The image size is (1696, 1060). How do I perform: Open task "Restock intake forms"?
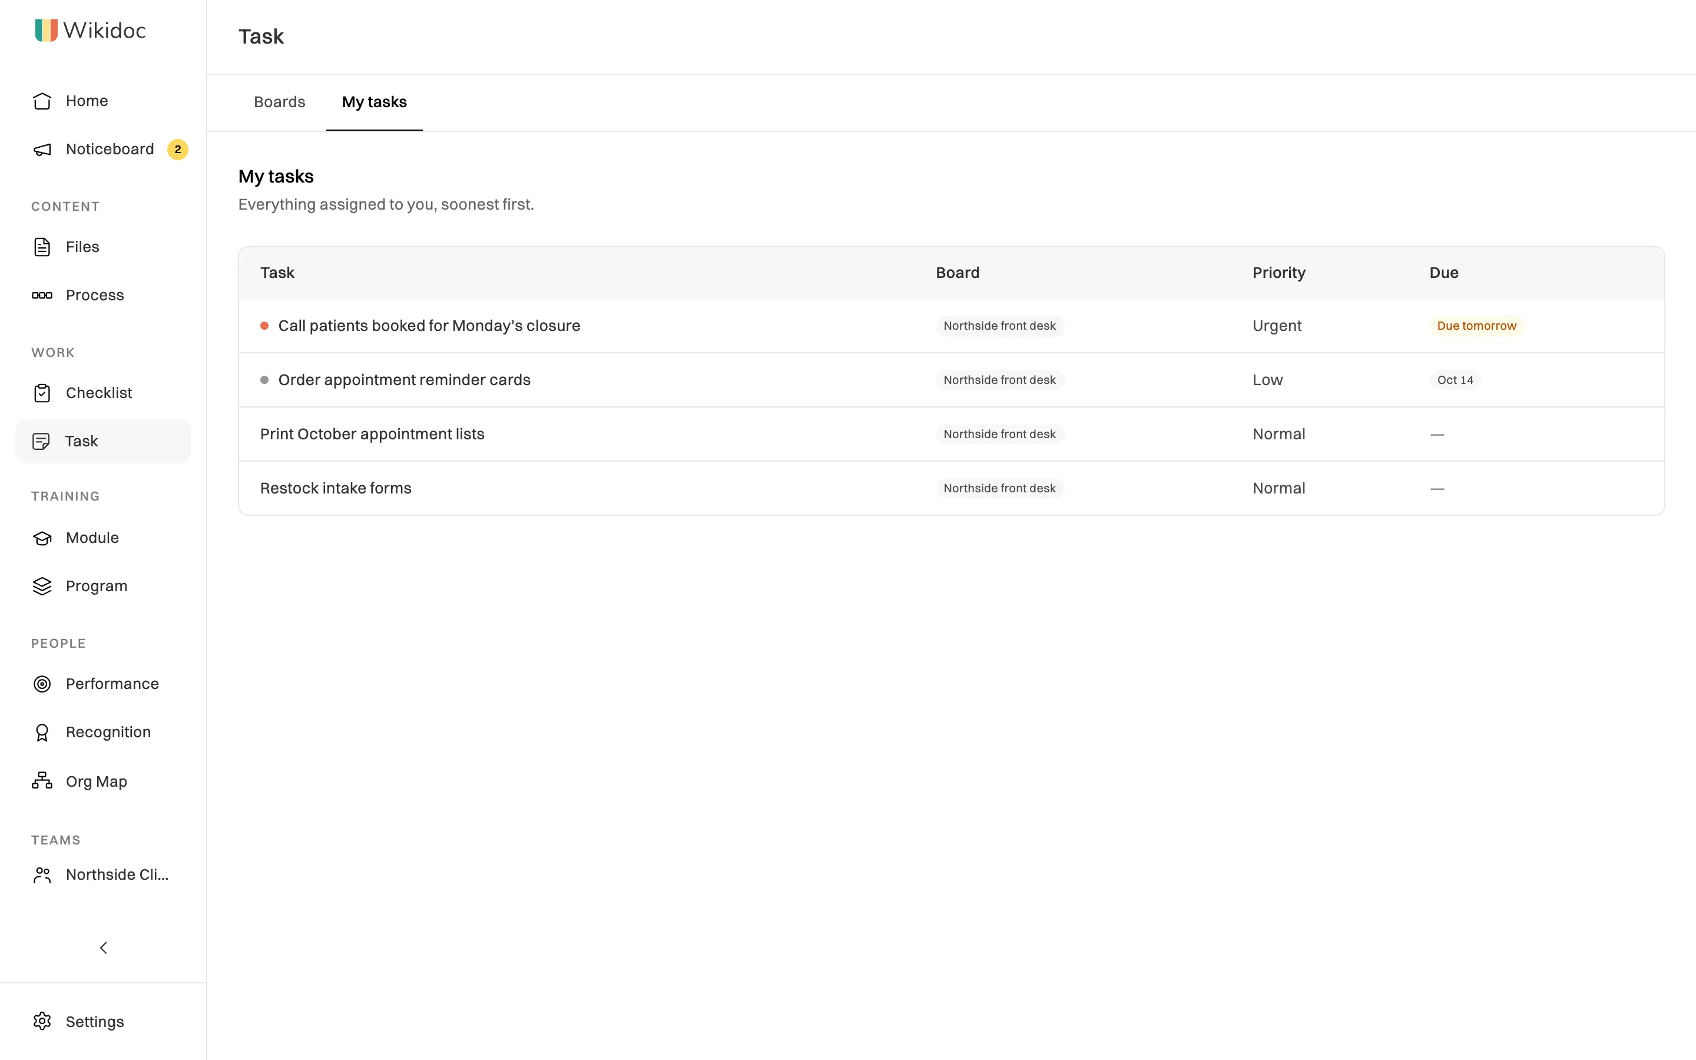click(x=336, y=488)
